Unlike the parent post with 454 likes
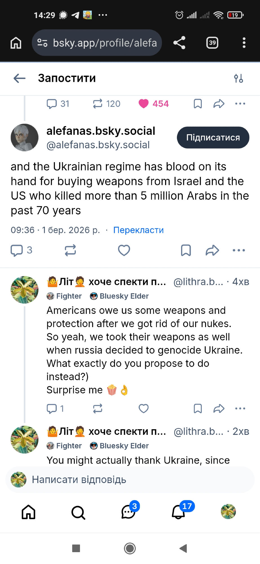This screenshot has width=260, height=564. [x=144, y=104]
